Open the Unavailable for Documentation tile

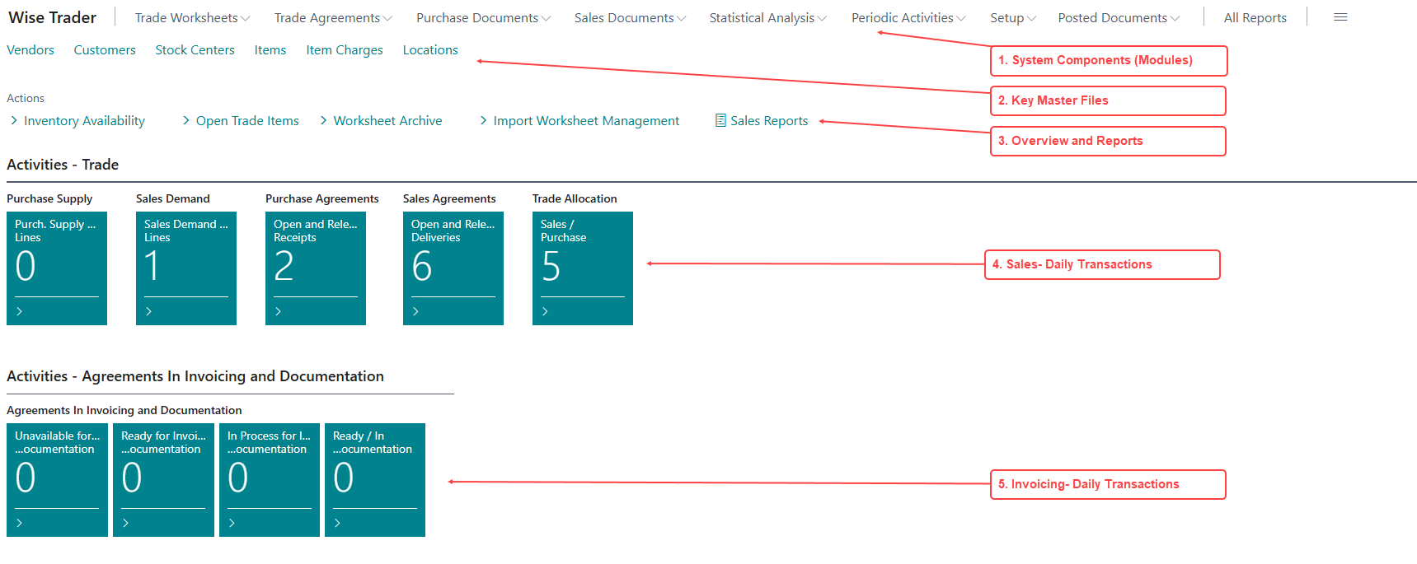click(57, 479)
